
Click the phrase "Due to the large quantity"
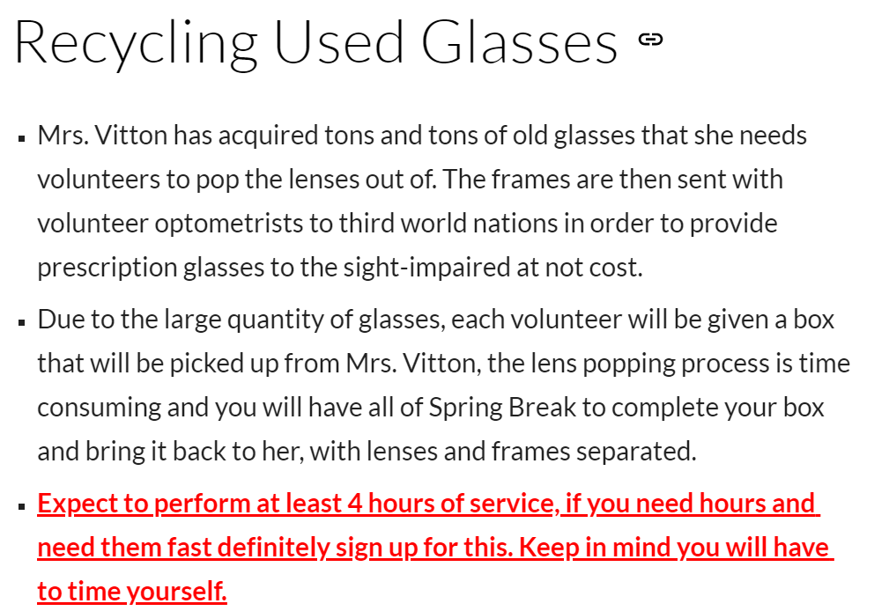(181, 319)
